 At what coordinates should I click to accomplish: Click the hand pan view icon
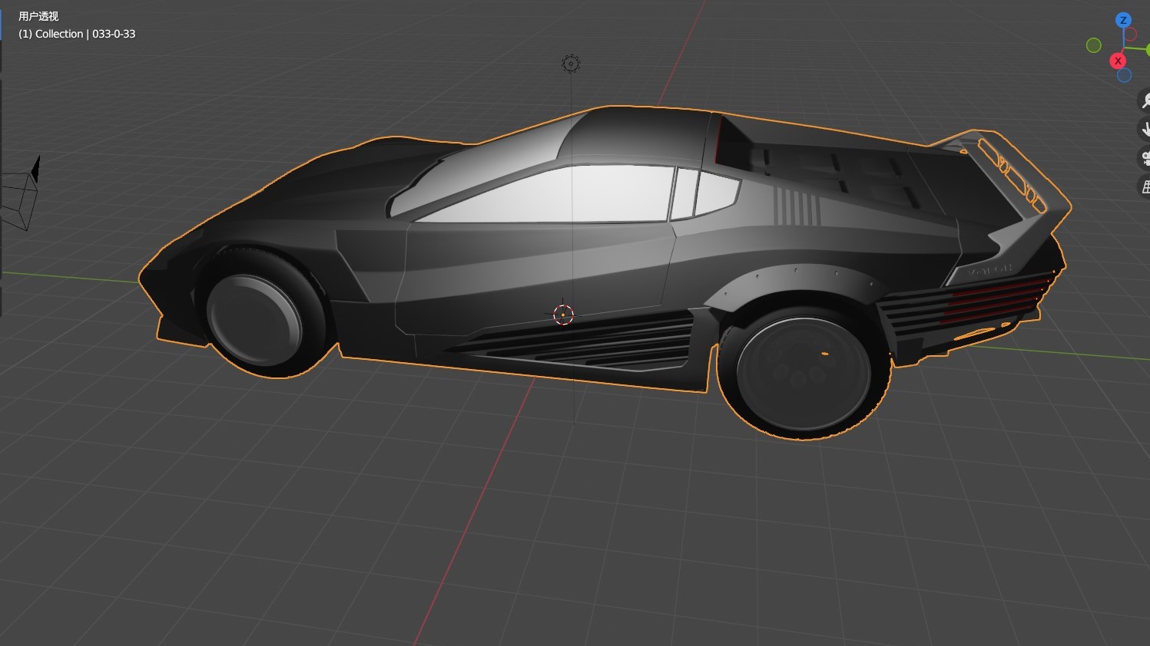click(x=1145, y=129)
